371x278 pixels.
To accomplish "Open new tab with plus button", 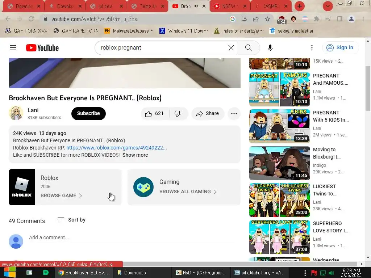I will (x=299, y=6).
